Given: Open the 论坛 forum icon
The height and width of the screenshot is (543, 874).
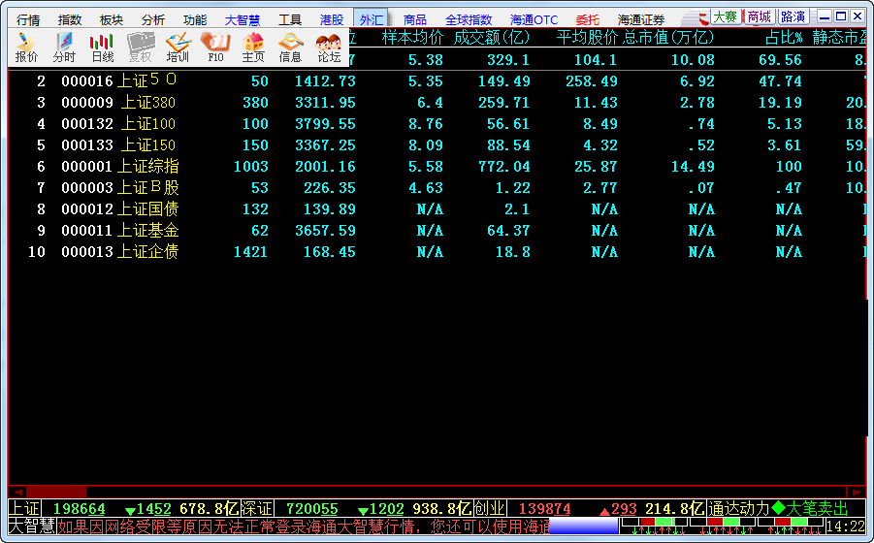Looking at the screenshot, I should (329, 47).
